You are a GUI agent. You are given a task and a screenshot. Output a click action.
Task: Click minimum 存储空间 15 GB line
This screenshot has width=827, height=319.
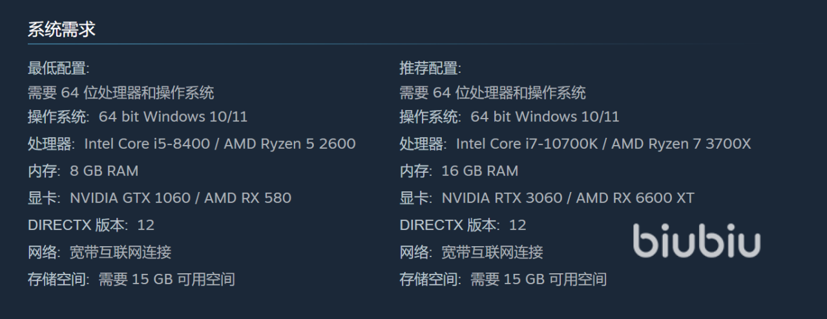[x=131, y=279]
